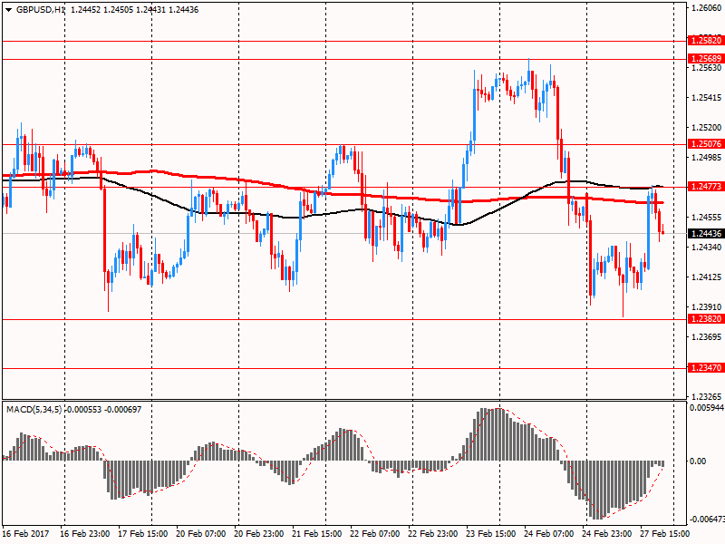Click the GBPUSD,H1 chart title text
The height and width of the screenshot is (544, 725).
[41, 10]
